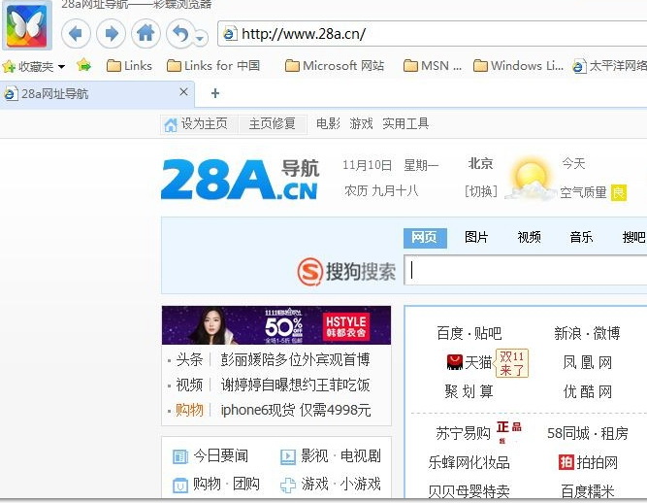Open the Links for 中国 folder
Viewport: 647px width, 503px height.
213,66
